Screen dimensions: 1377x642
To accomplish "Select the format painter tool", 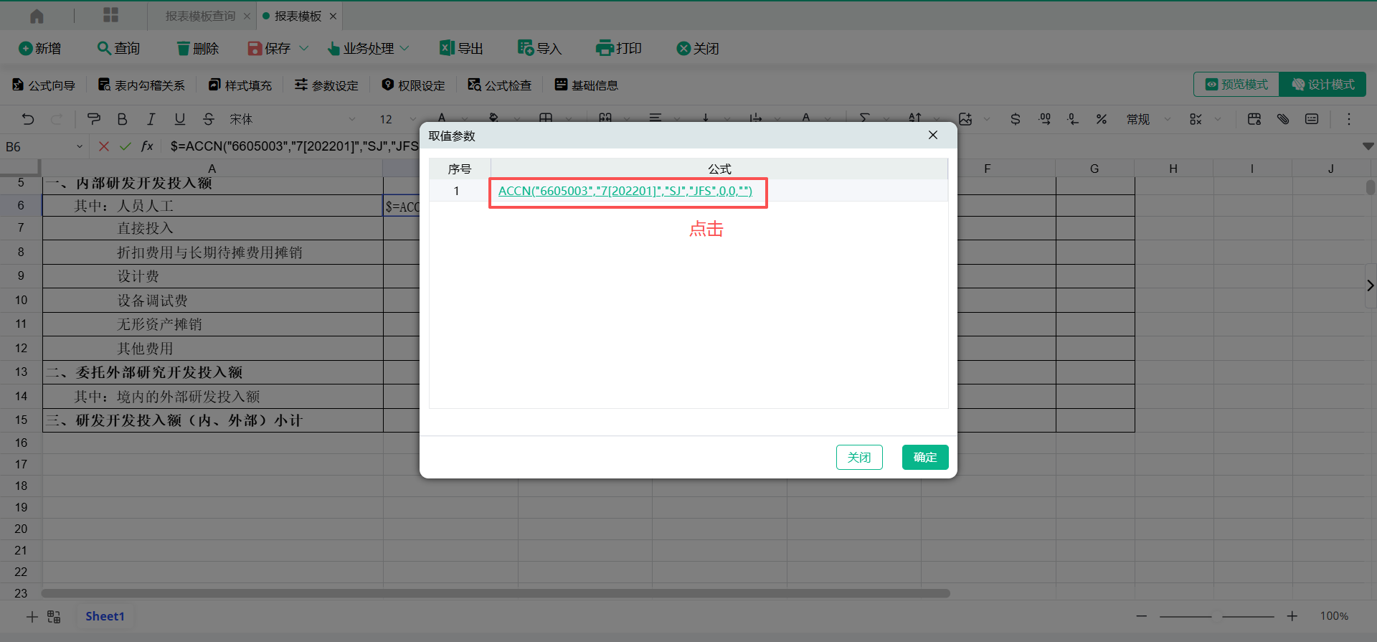I will pos(93,119).
